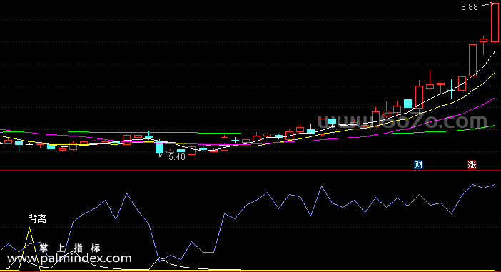Select the white cross doji candle

(343, 124)
